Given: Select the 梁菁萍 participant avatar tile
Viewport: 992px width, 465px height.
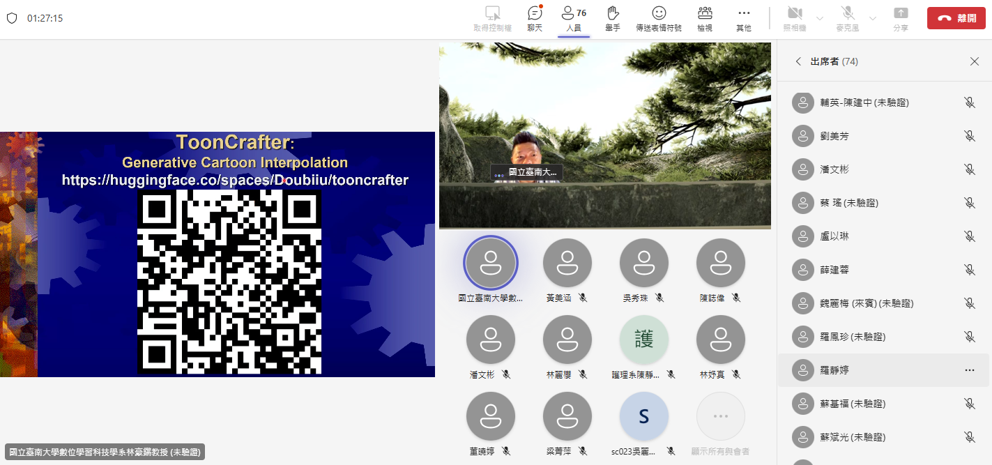Looking at the screenshot, I should click(567, 416).
